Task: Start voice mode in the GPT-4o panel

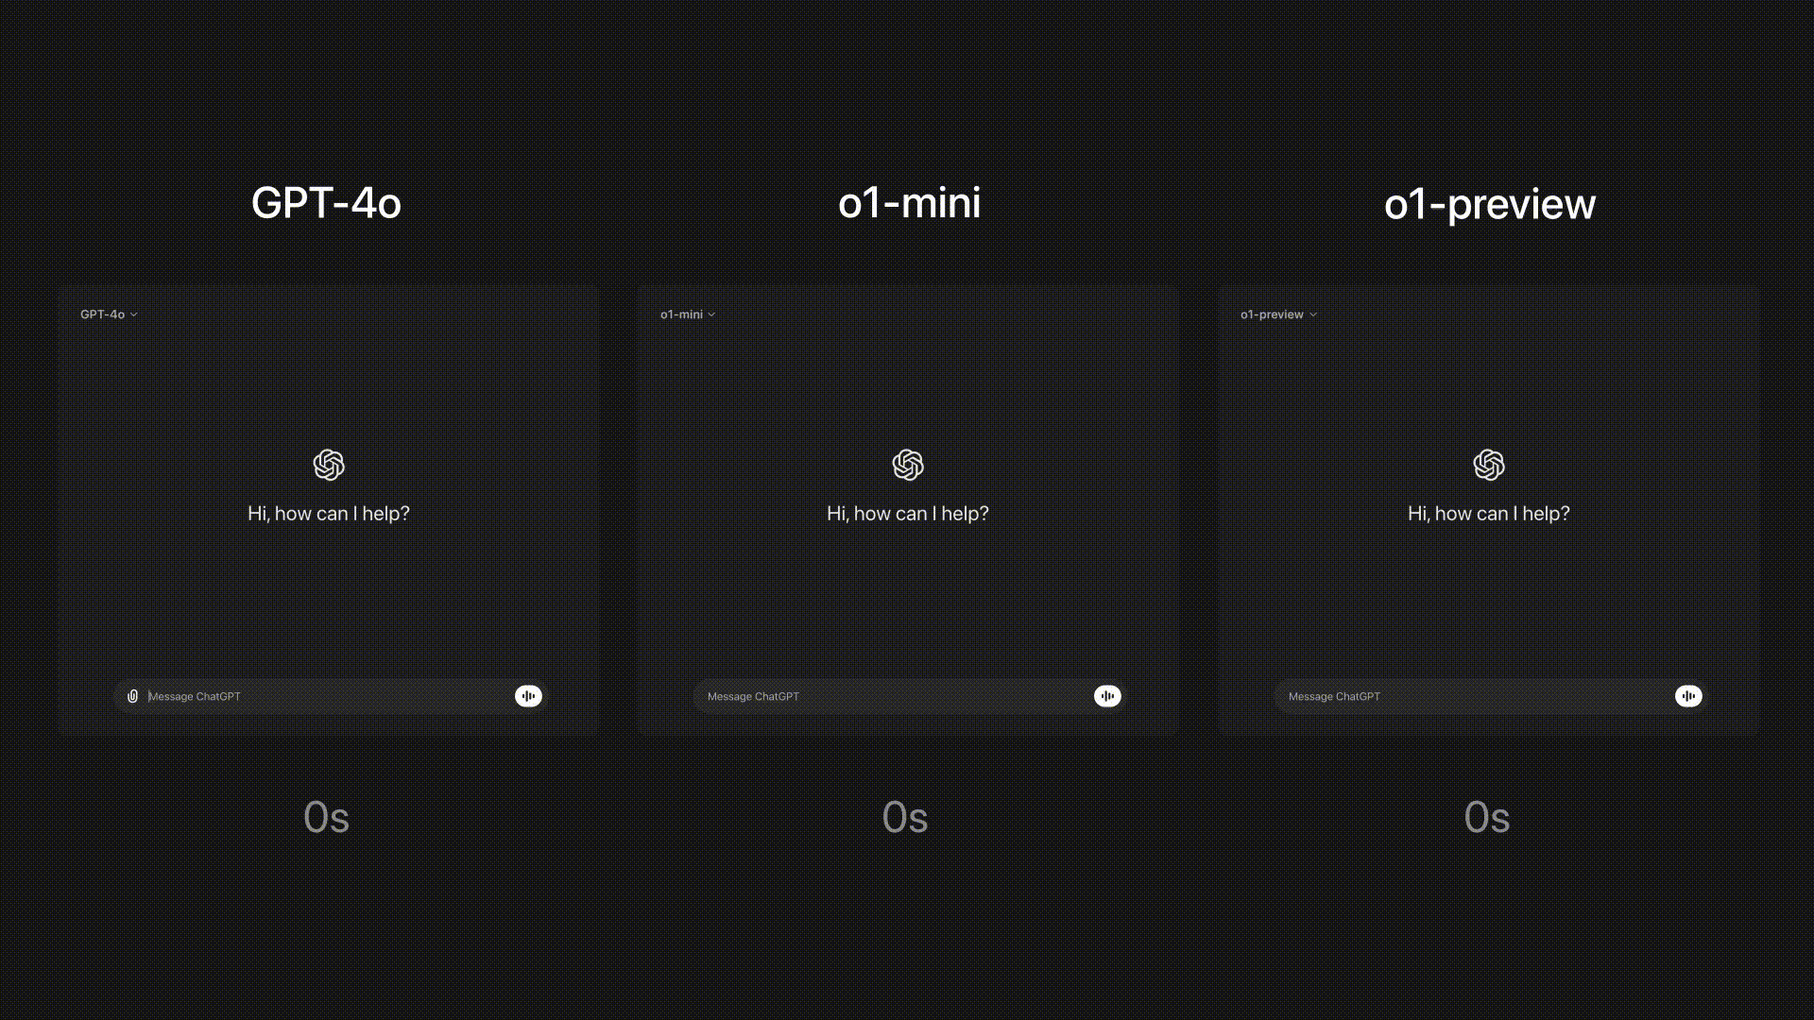Action: pyautogui.click(x=528, y=696)
